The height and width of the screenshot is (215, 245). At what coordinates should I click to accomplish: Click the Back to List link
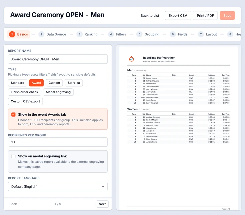[150, 16]
